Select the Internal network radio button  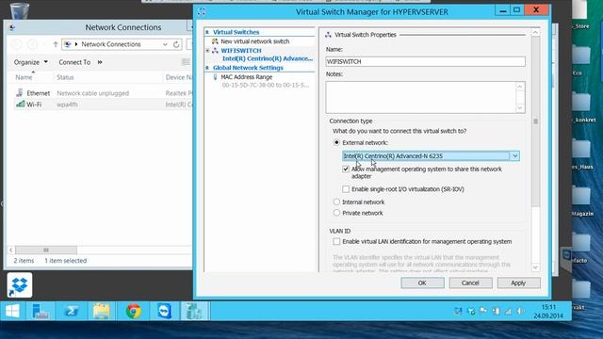coord(336,202)
